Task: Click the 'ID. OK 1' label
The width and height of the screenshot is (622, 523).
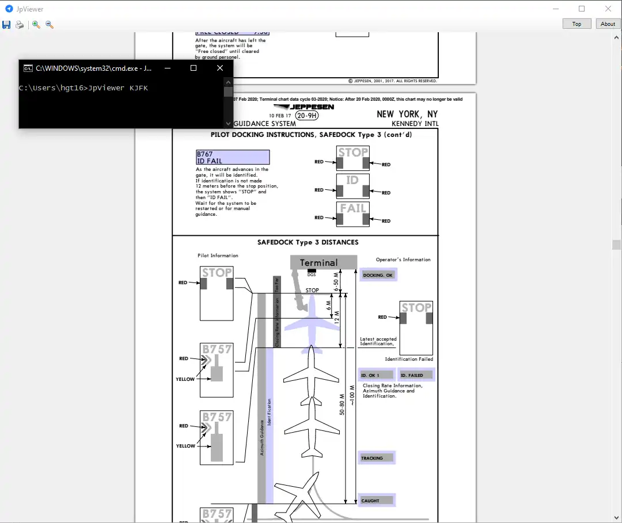Action: tap(376, 375)
